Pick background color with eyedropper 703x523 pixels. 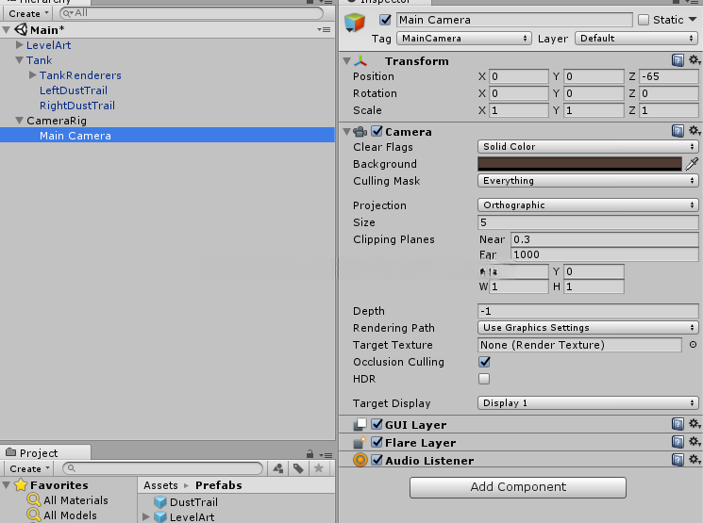coord(692,164)
